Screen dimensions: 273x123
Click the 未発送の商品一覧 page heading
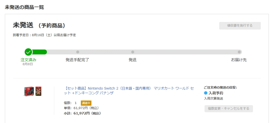pyautogui.click(x=24, y=7)
